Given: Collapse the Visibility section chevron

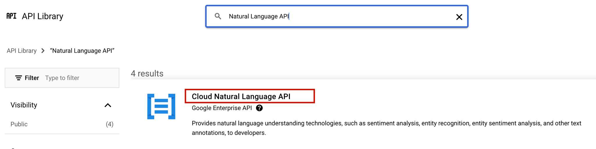Looking at the screenshot, I should [x=108, y=105].
